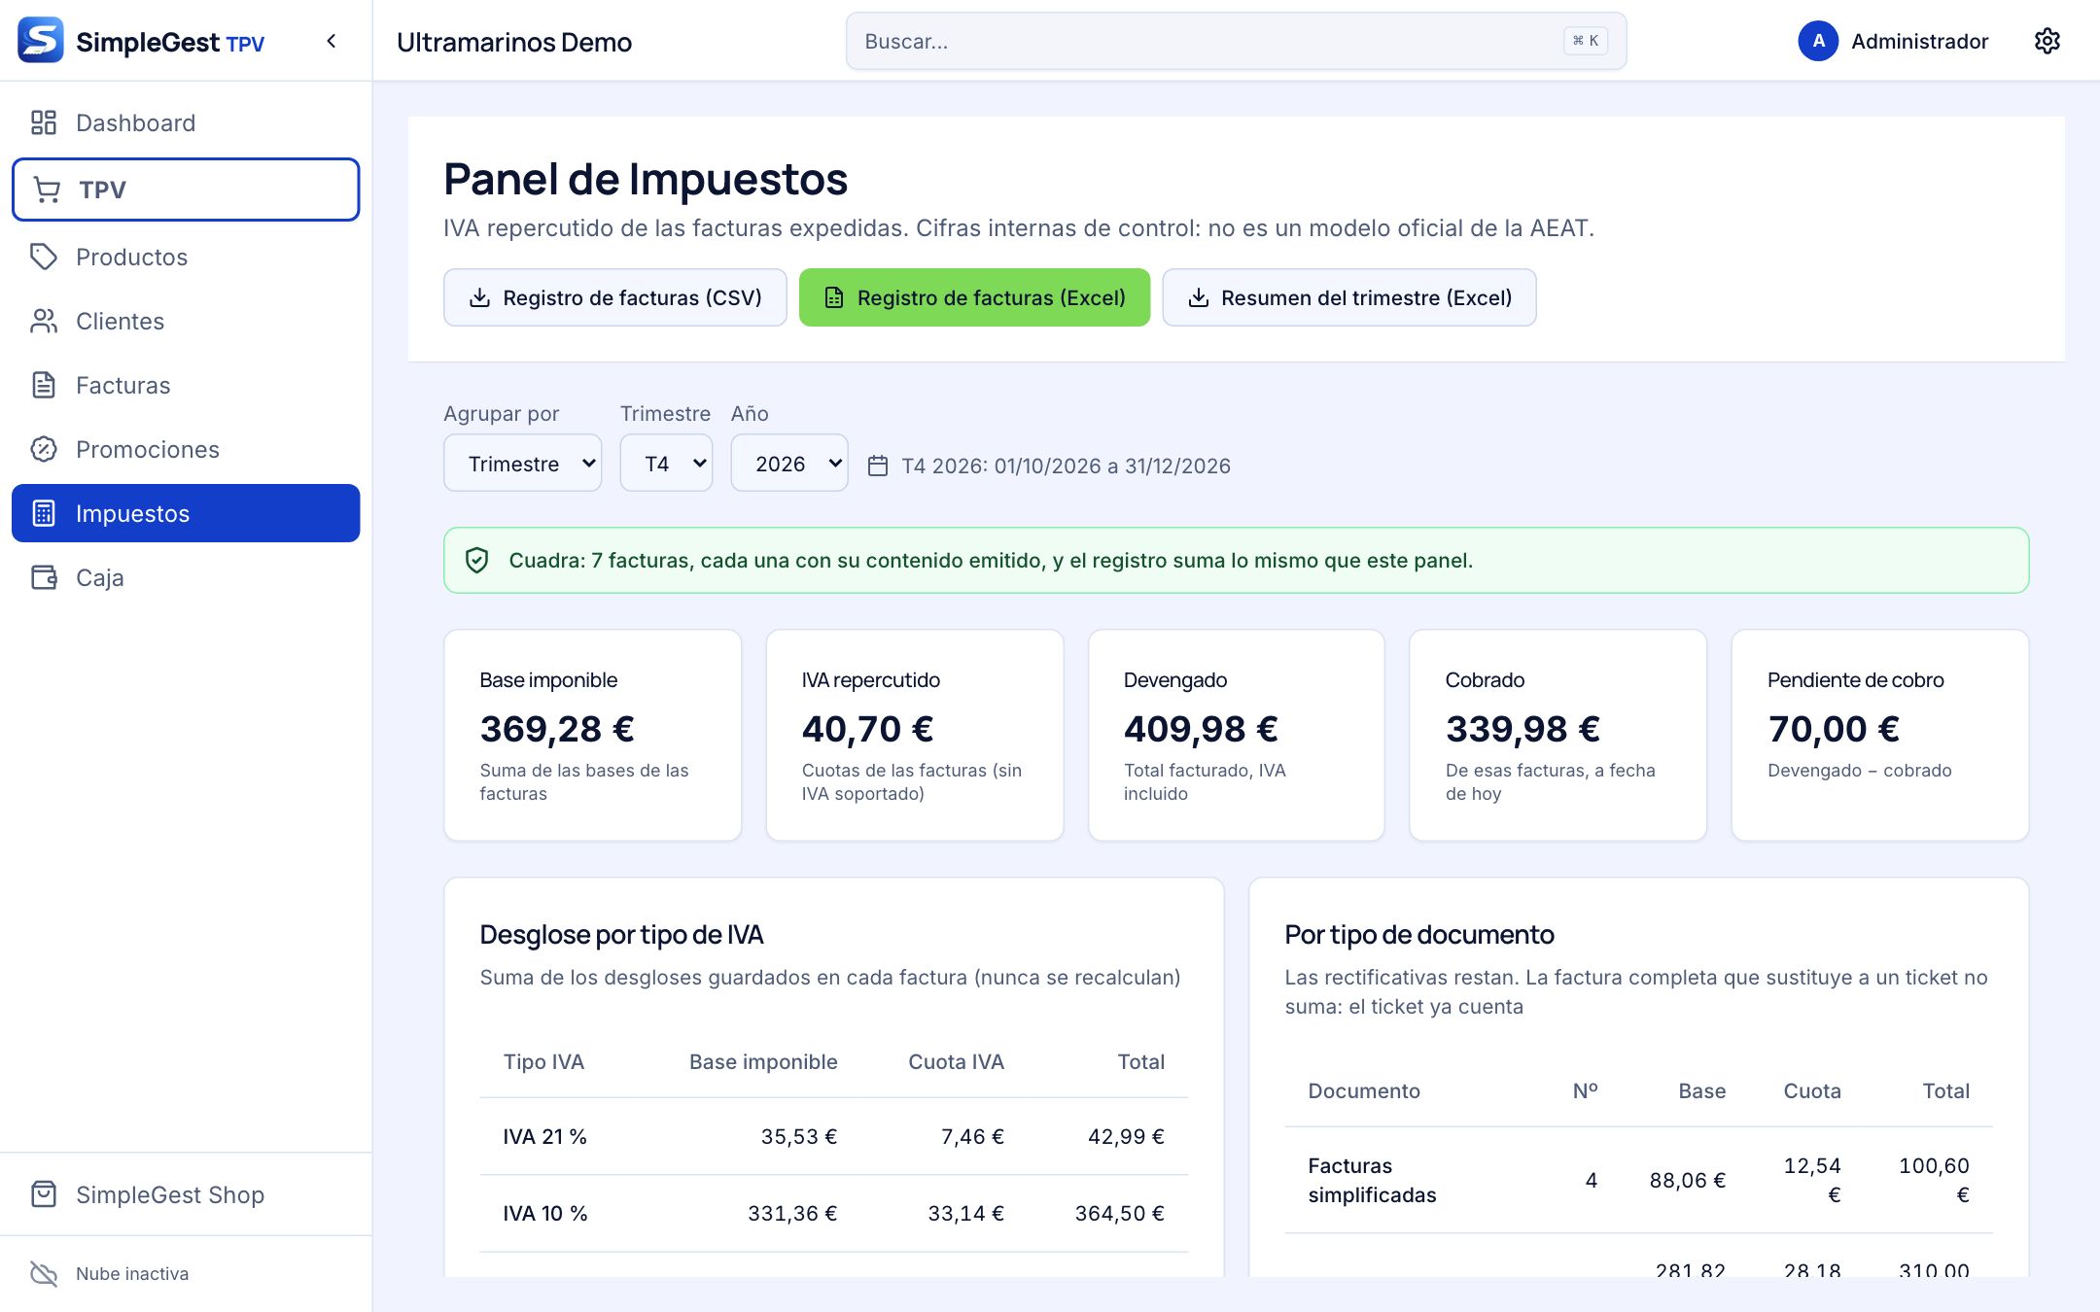Click the Caja wallet icon
This screenshot has width=2100, height=1312.
(44, 577)
